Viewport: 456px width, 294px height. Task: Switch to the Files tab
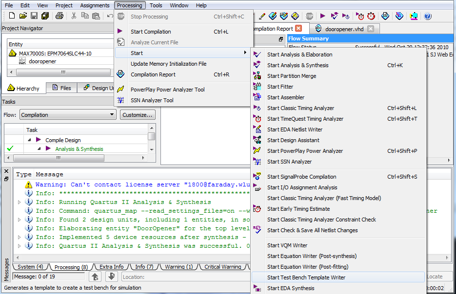pyautogui.click(x=61, y=88)
